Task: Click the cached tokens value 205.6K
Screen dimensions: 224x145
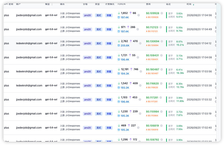Action: tap(125, 46)
